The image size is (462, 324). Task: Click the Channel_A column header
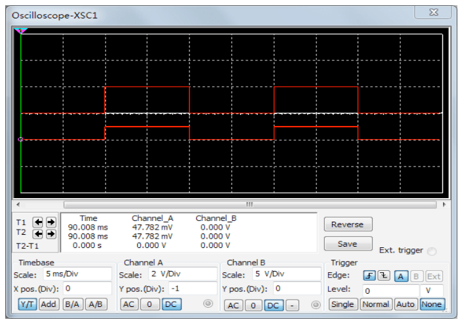[x=152, y=218]
